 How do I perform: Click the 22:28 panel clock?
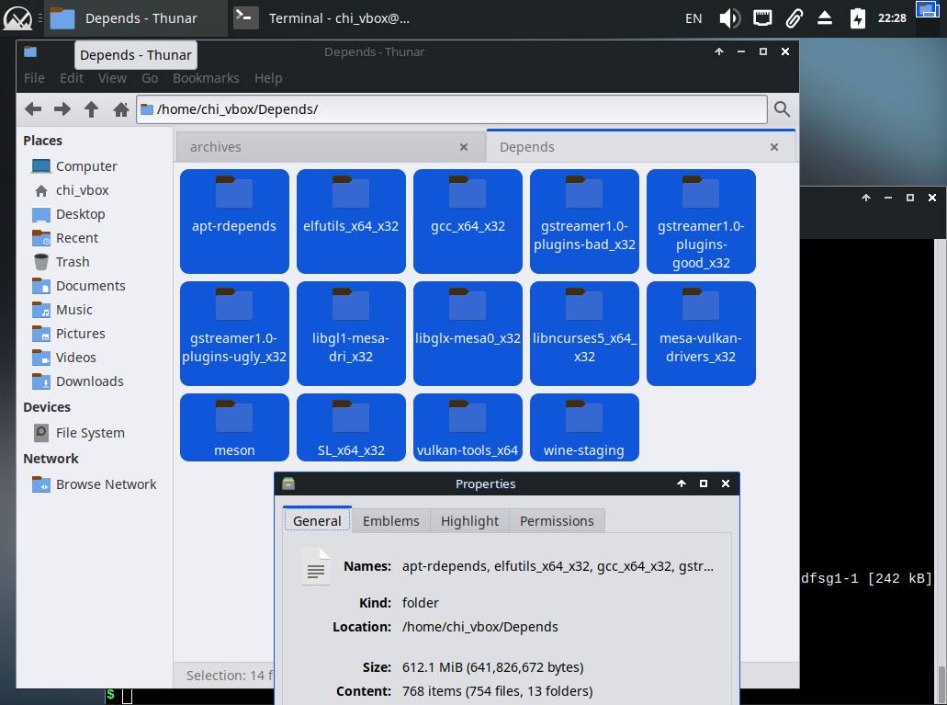click(892, 18)
